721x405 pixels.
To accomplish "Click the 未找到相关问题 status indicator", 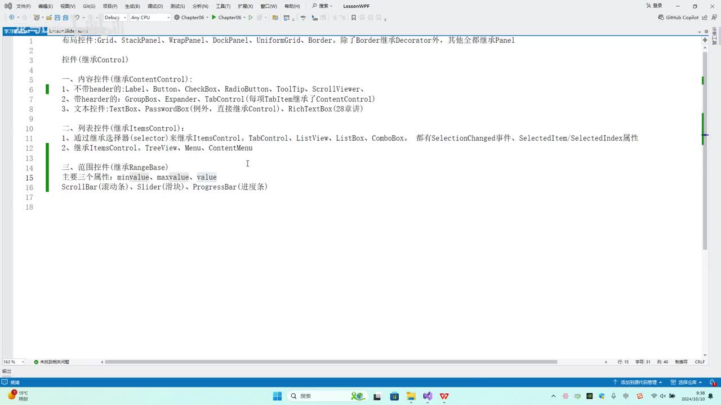I will [51, 362].
